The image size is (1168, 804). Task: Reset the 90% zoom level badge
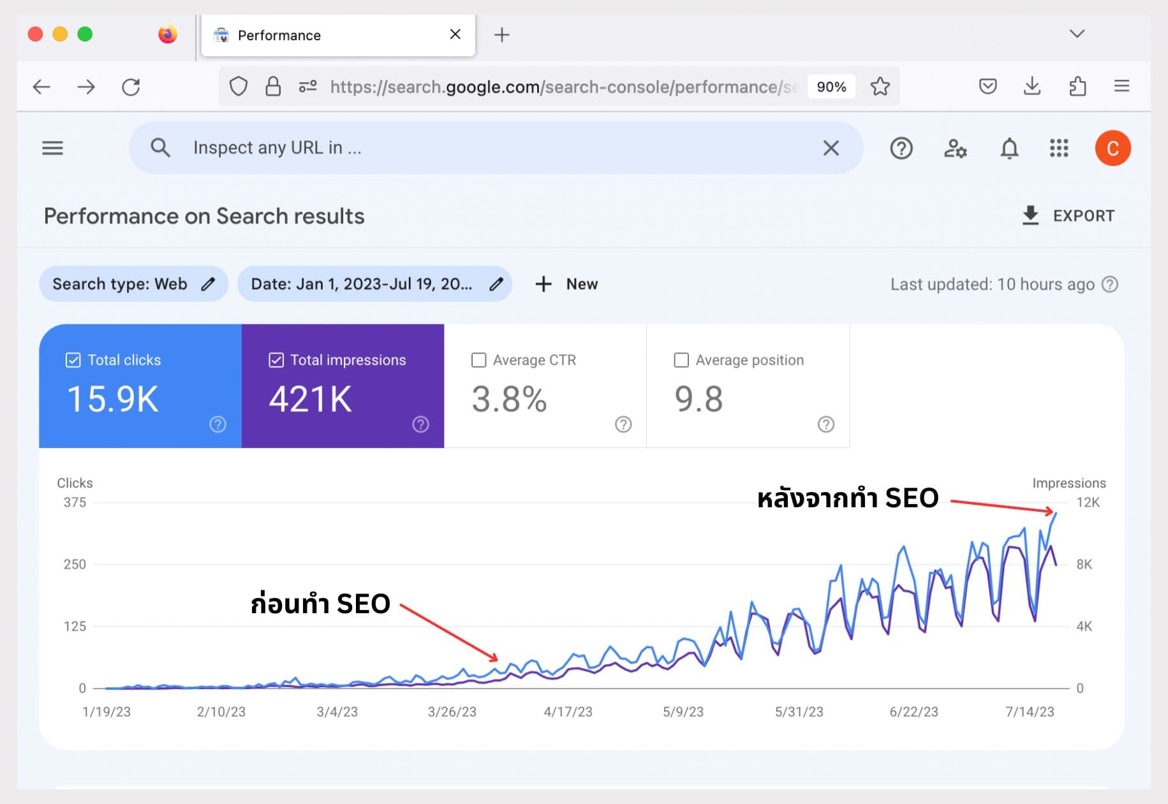831,87
